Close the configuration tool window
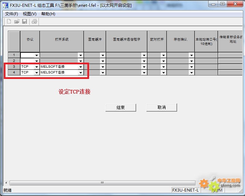The height and width of the screenshot is (196, 245). pyautogui.click(x=235, y=4)
